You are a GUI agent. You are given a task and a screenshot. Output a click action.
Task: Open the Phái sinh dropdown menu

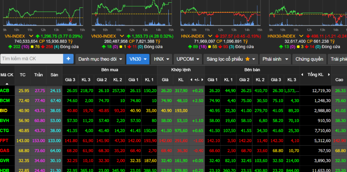(275, 59)
